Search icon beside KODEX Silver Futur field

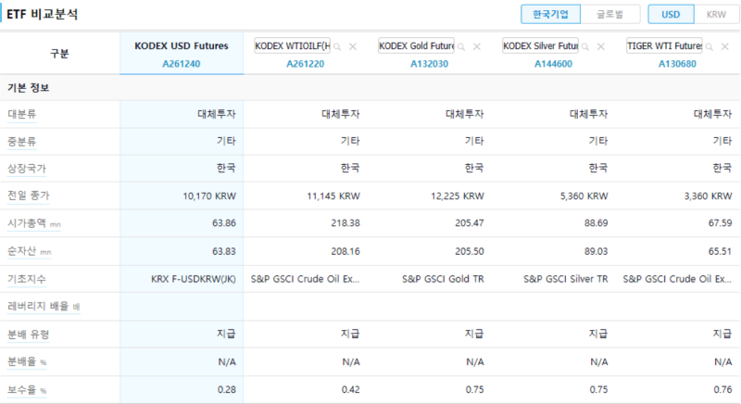point(585,46)
